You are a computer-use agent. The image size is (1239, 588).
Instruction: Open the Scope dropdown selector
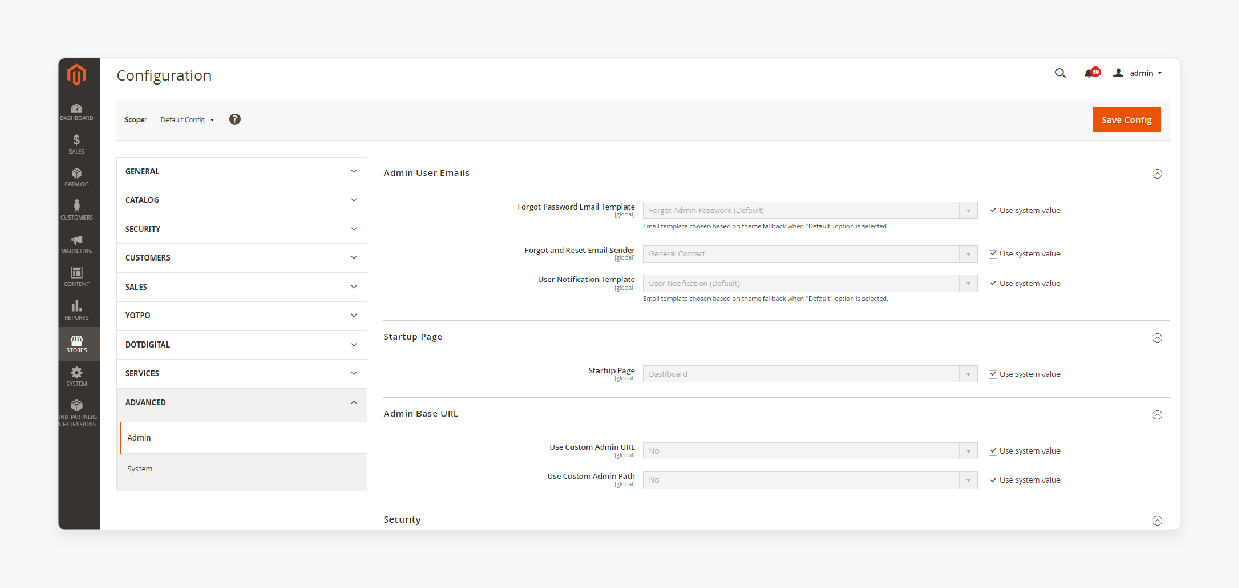tap(187, 119)
